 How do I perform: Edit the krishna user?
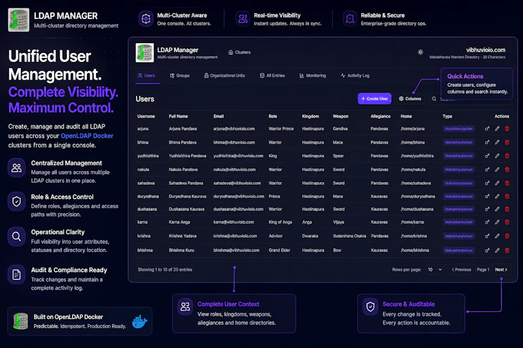click(x=497, y=236)
